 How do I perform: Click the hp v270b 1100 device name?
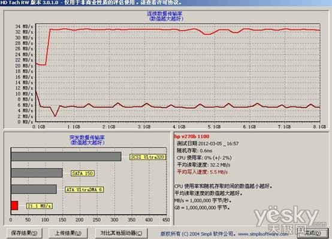192,136
